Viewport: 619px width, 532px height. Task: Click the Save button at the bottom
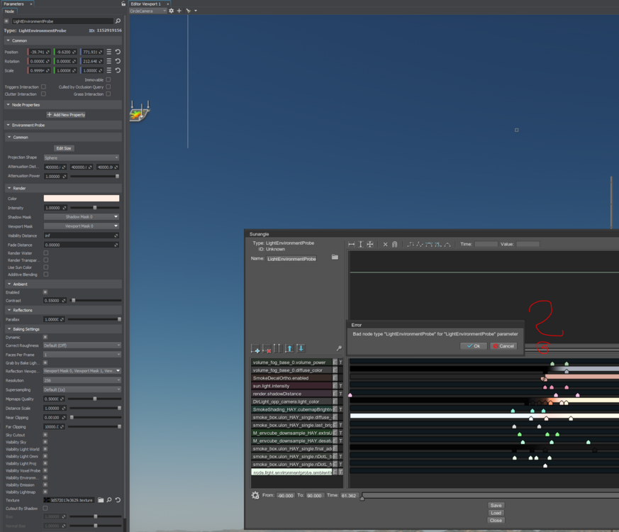(496, 505)
